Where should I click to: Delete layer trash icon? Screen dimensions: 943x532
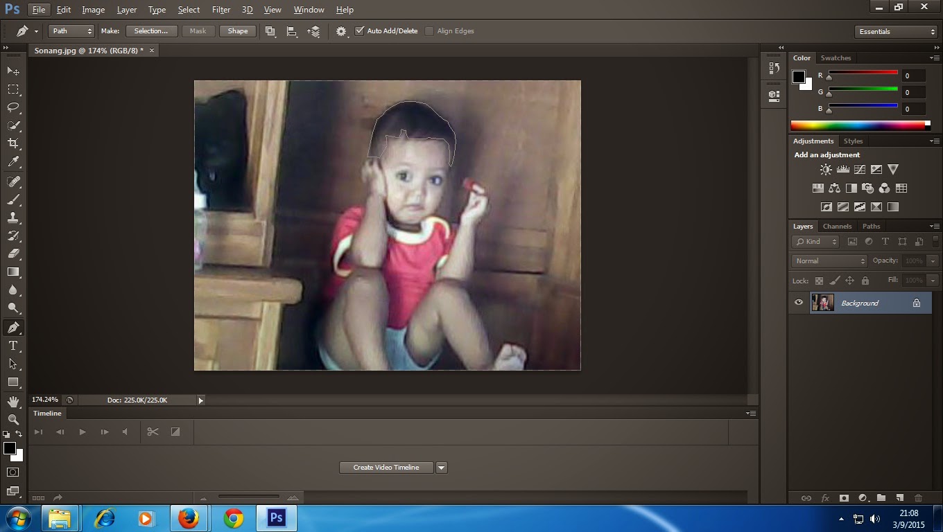919,497
